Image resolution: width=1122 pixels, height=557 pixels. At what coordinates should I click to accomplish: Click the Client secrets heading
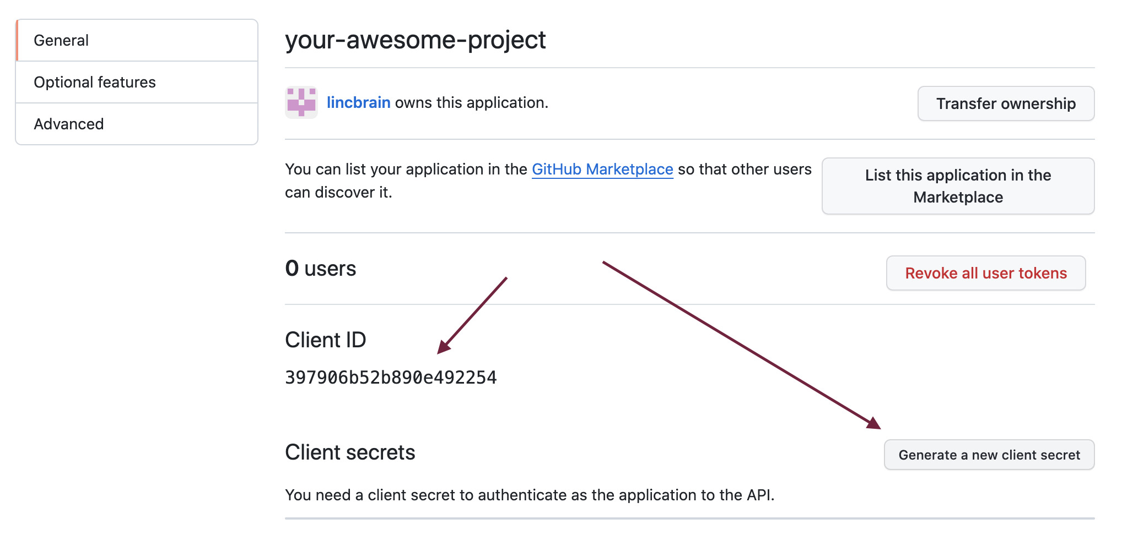tap(350, 452)
